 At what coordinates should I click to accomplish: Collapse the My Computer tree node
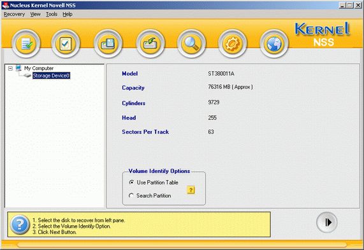coord(10,68)
